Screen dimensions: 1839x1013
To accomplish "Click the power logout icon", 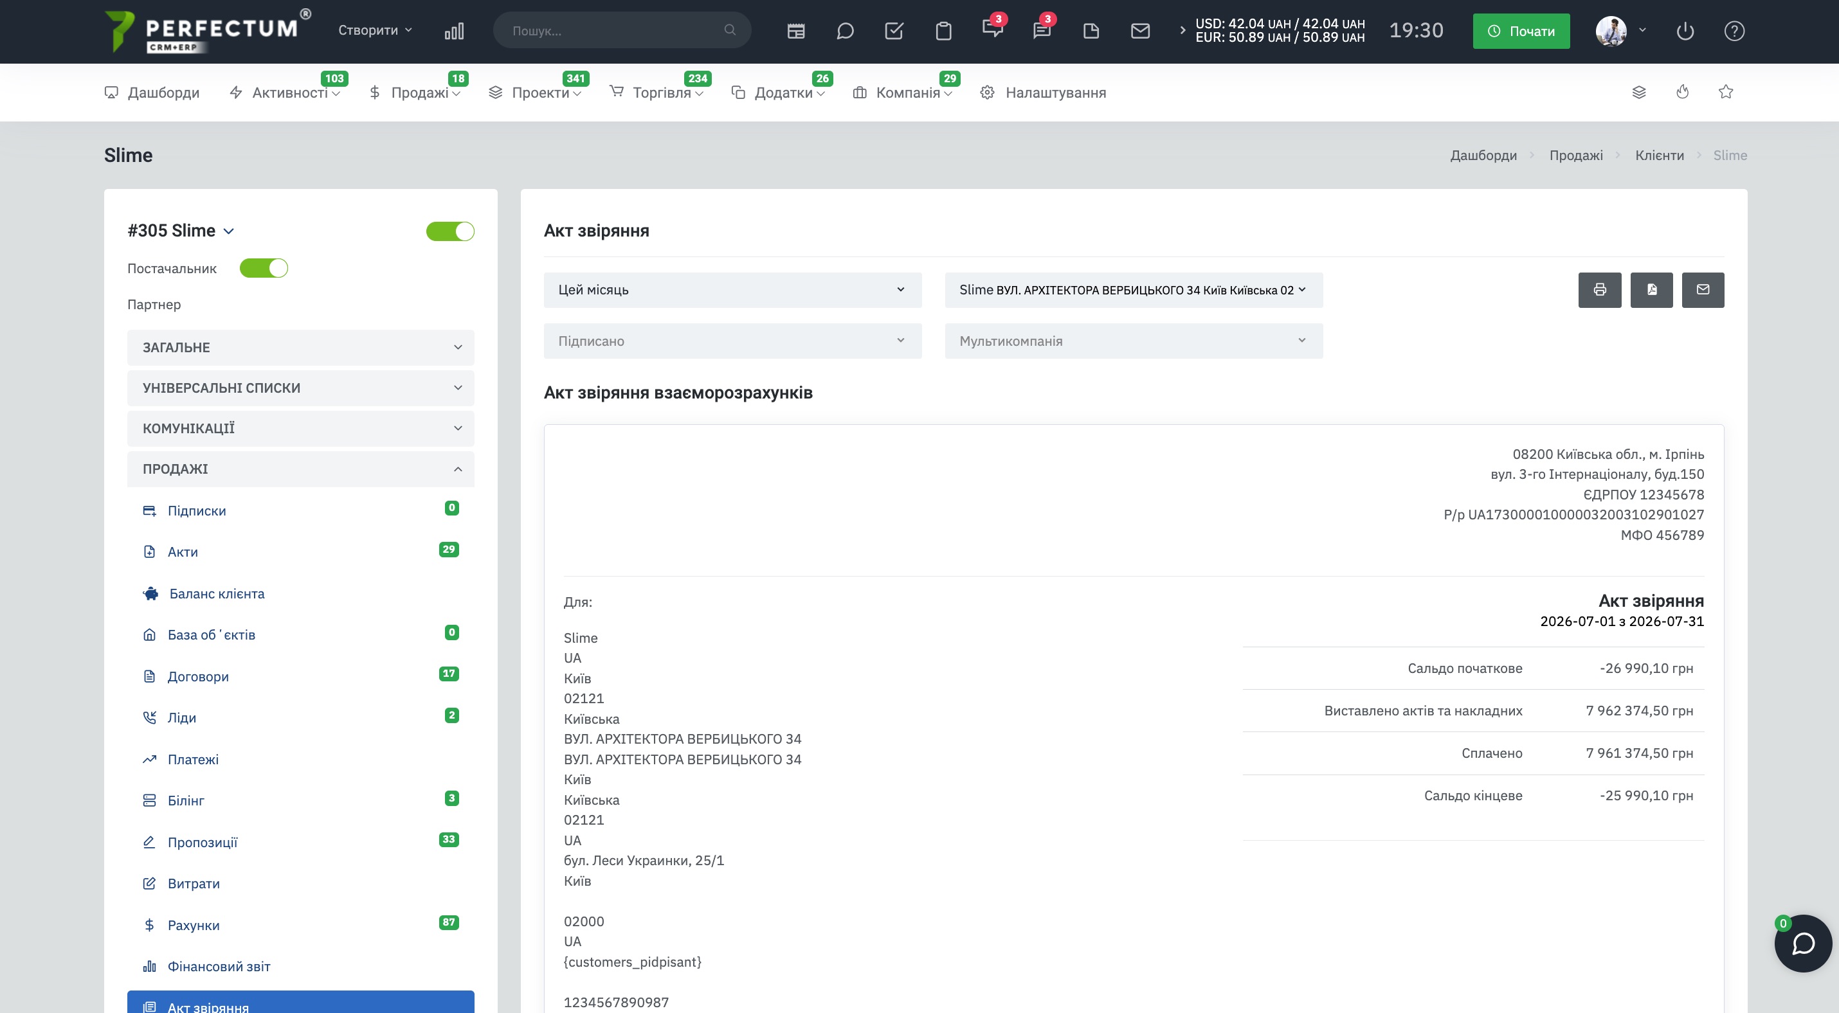I will (x=1685, y=31).
